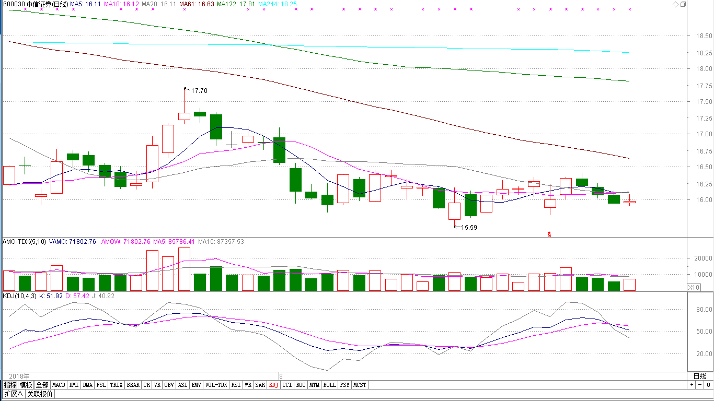Click the red S marker below candles
This screenshot has width=714, height=401.
pos(549,234)
